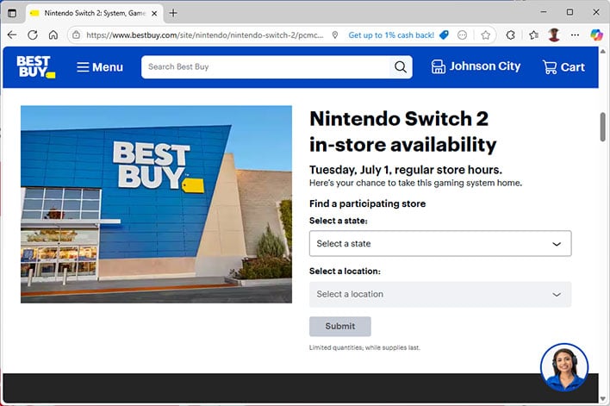The width and height of the screenshot is (610, 406).
Task: Go back with browser back arrow
Action: [12, 35]
